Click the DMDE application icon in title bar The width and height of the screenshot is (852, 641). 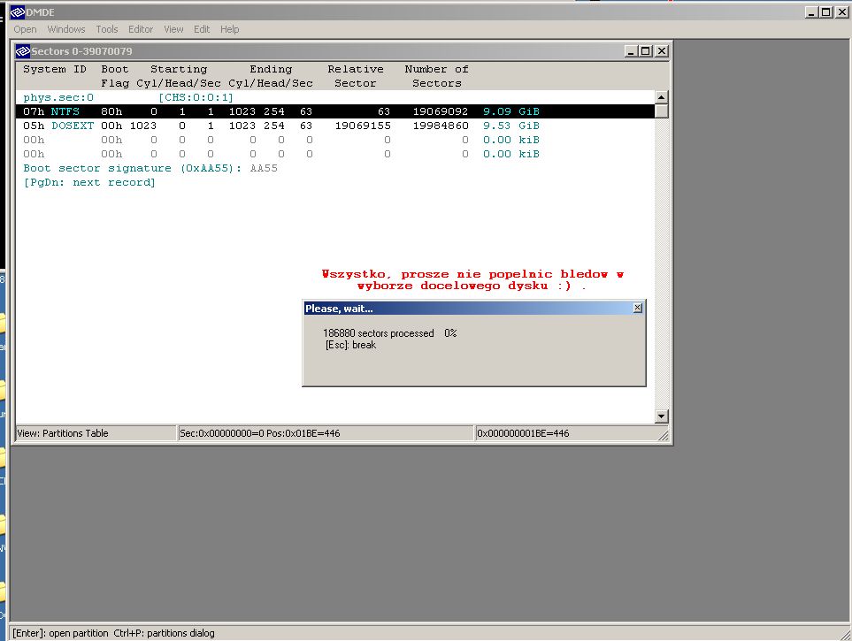18,12
